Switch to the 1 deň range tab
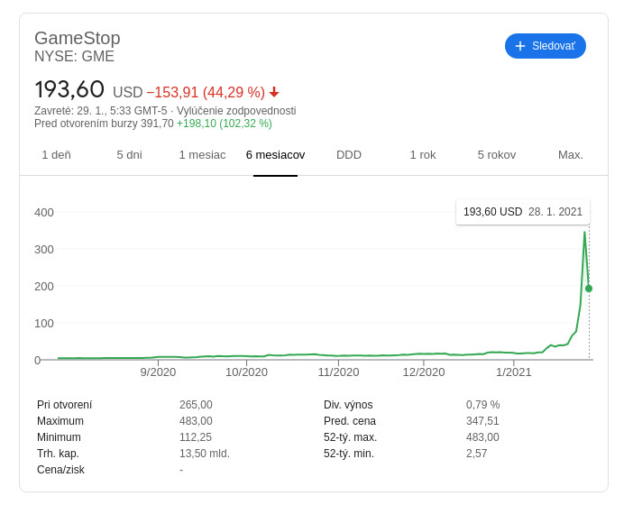This screenshot has width=624, height=505. (x=56, y=155)
